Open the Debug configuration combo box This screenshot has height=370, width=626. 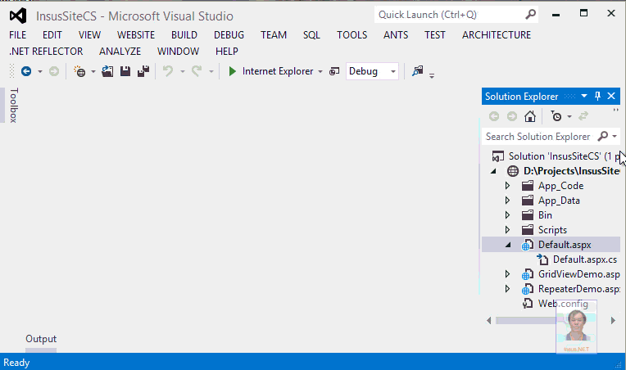point(372,71)
